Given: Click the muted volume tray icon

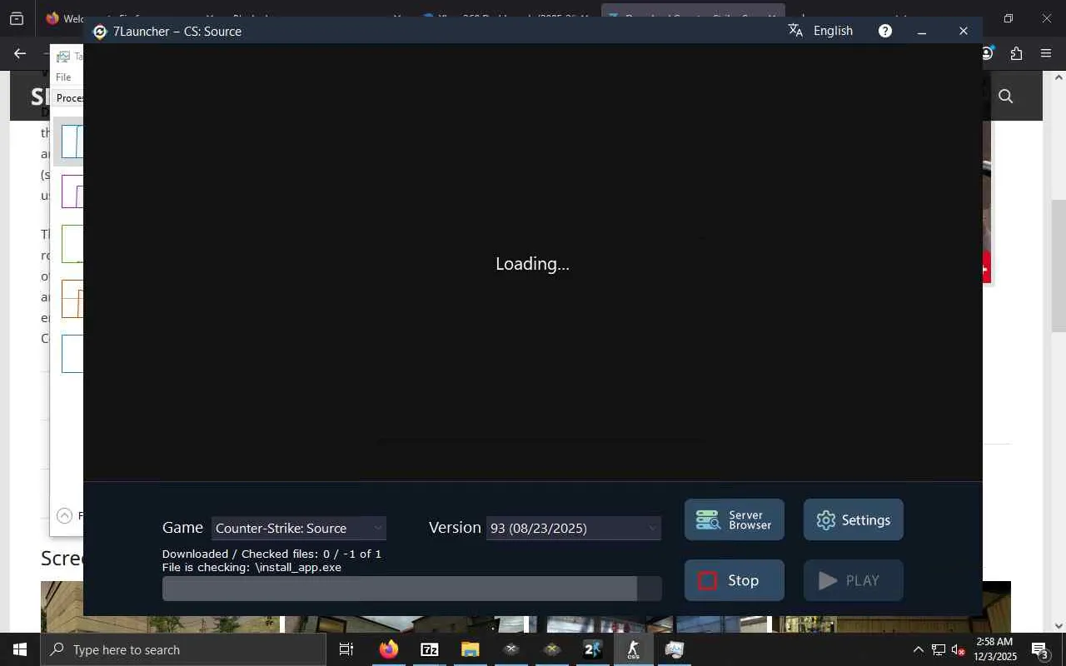Looking at the screenshot, I should [959, 649].
